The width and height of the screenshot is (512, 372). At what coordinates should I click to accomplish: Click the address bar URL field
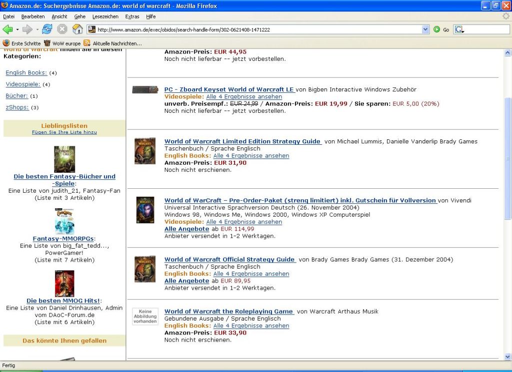coord(258,29)
